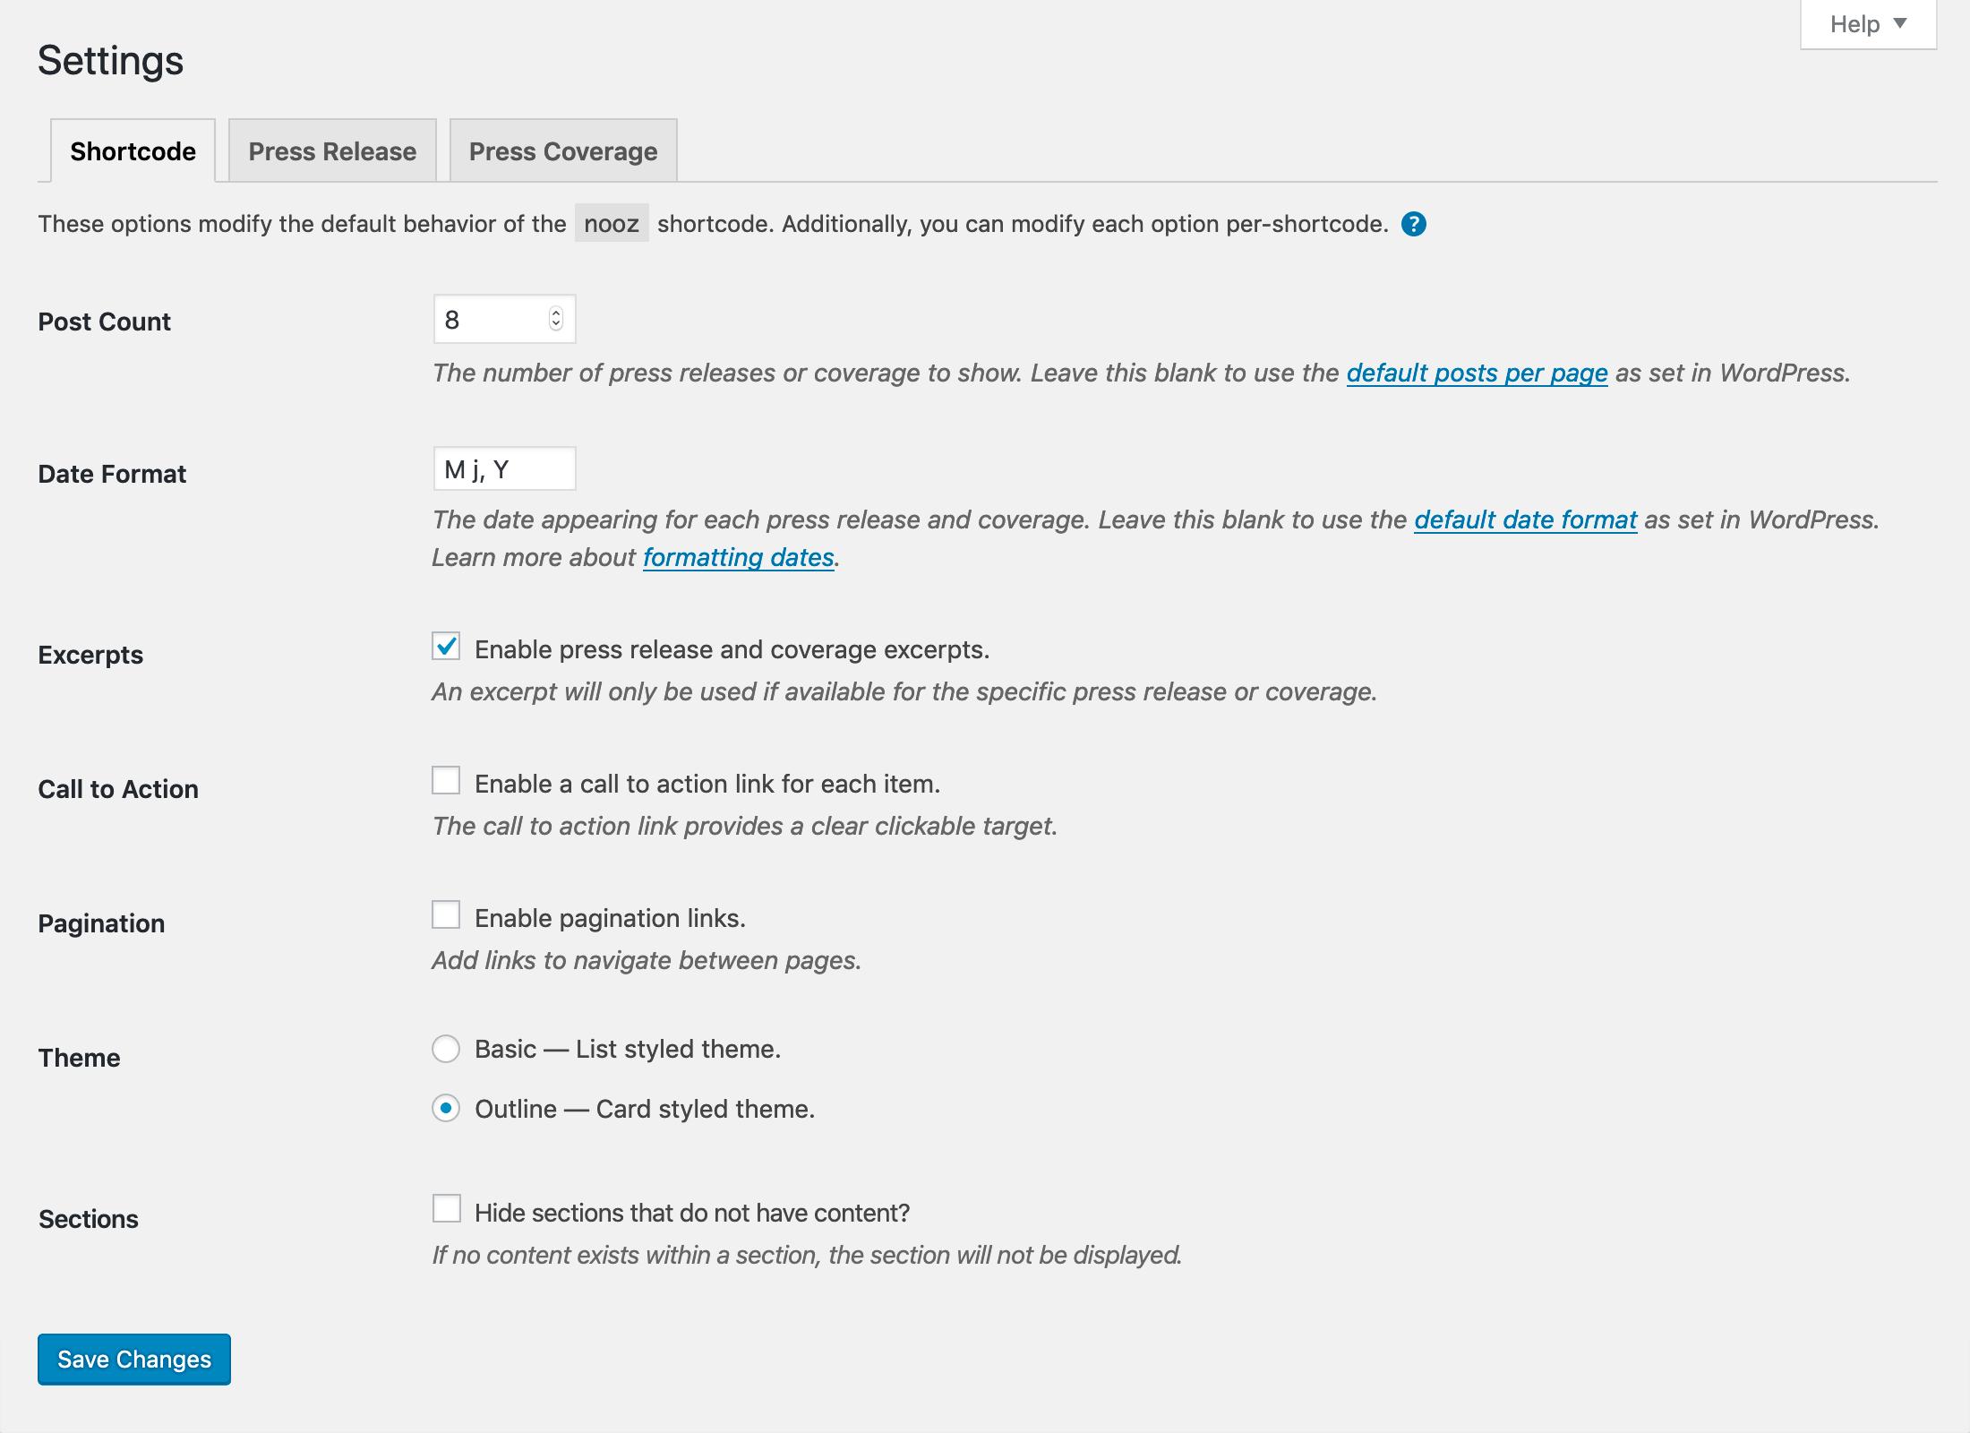Click the Save Changes button

click(x=134, y=1360)
